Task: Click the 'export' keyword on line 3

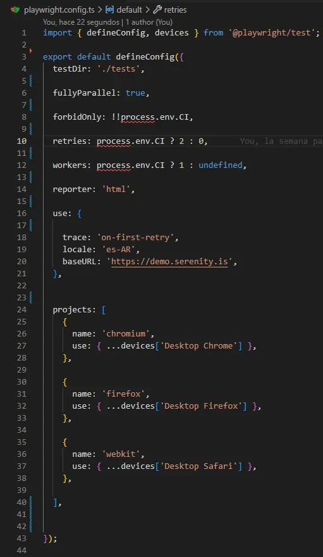Action: (x=58, y=57)
